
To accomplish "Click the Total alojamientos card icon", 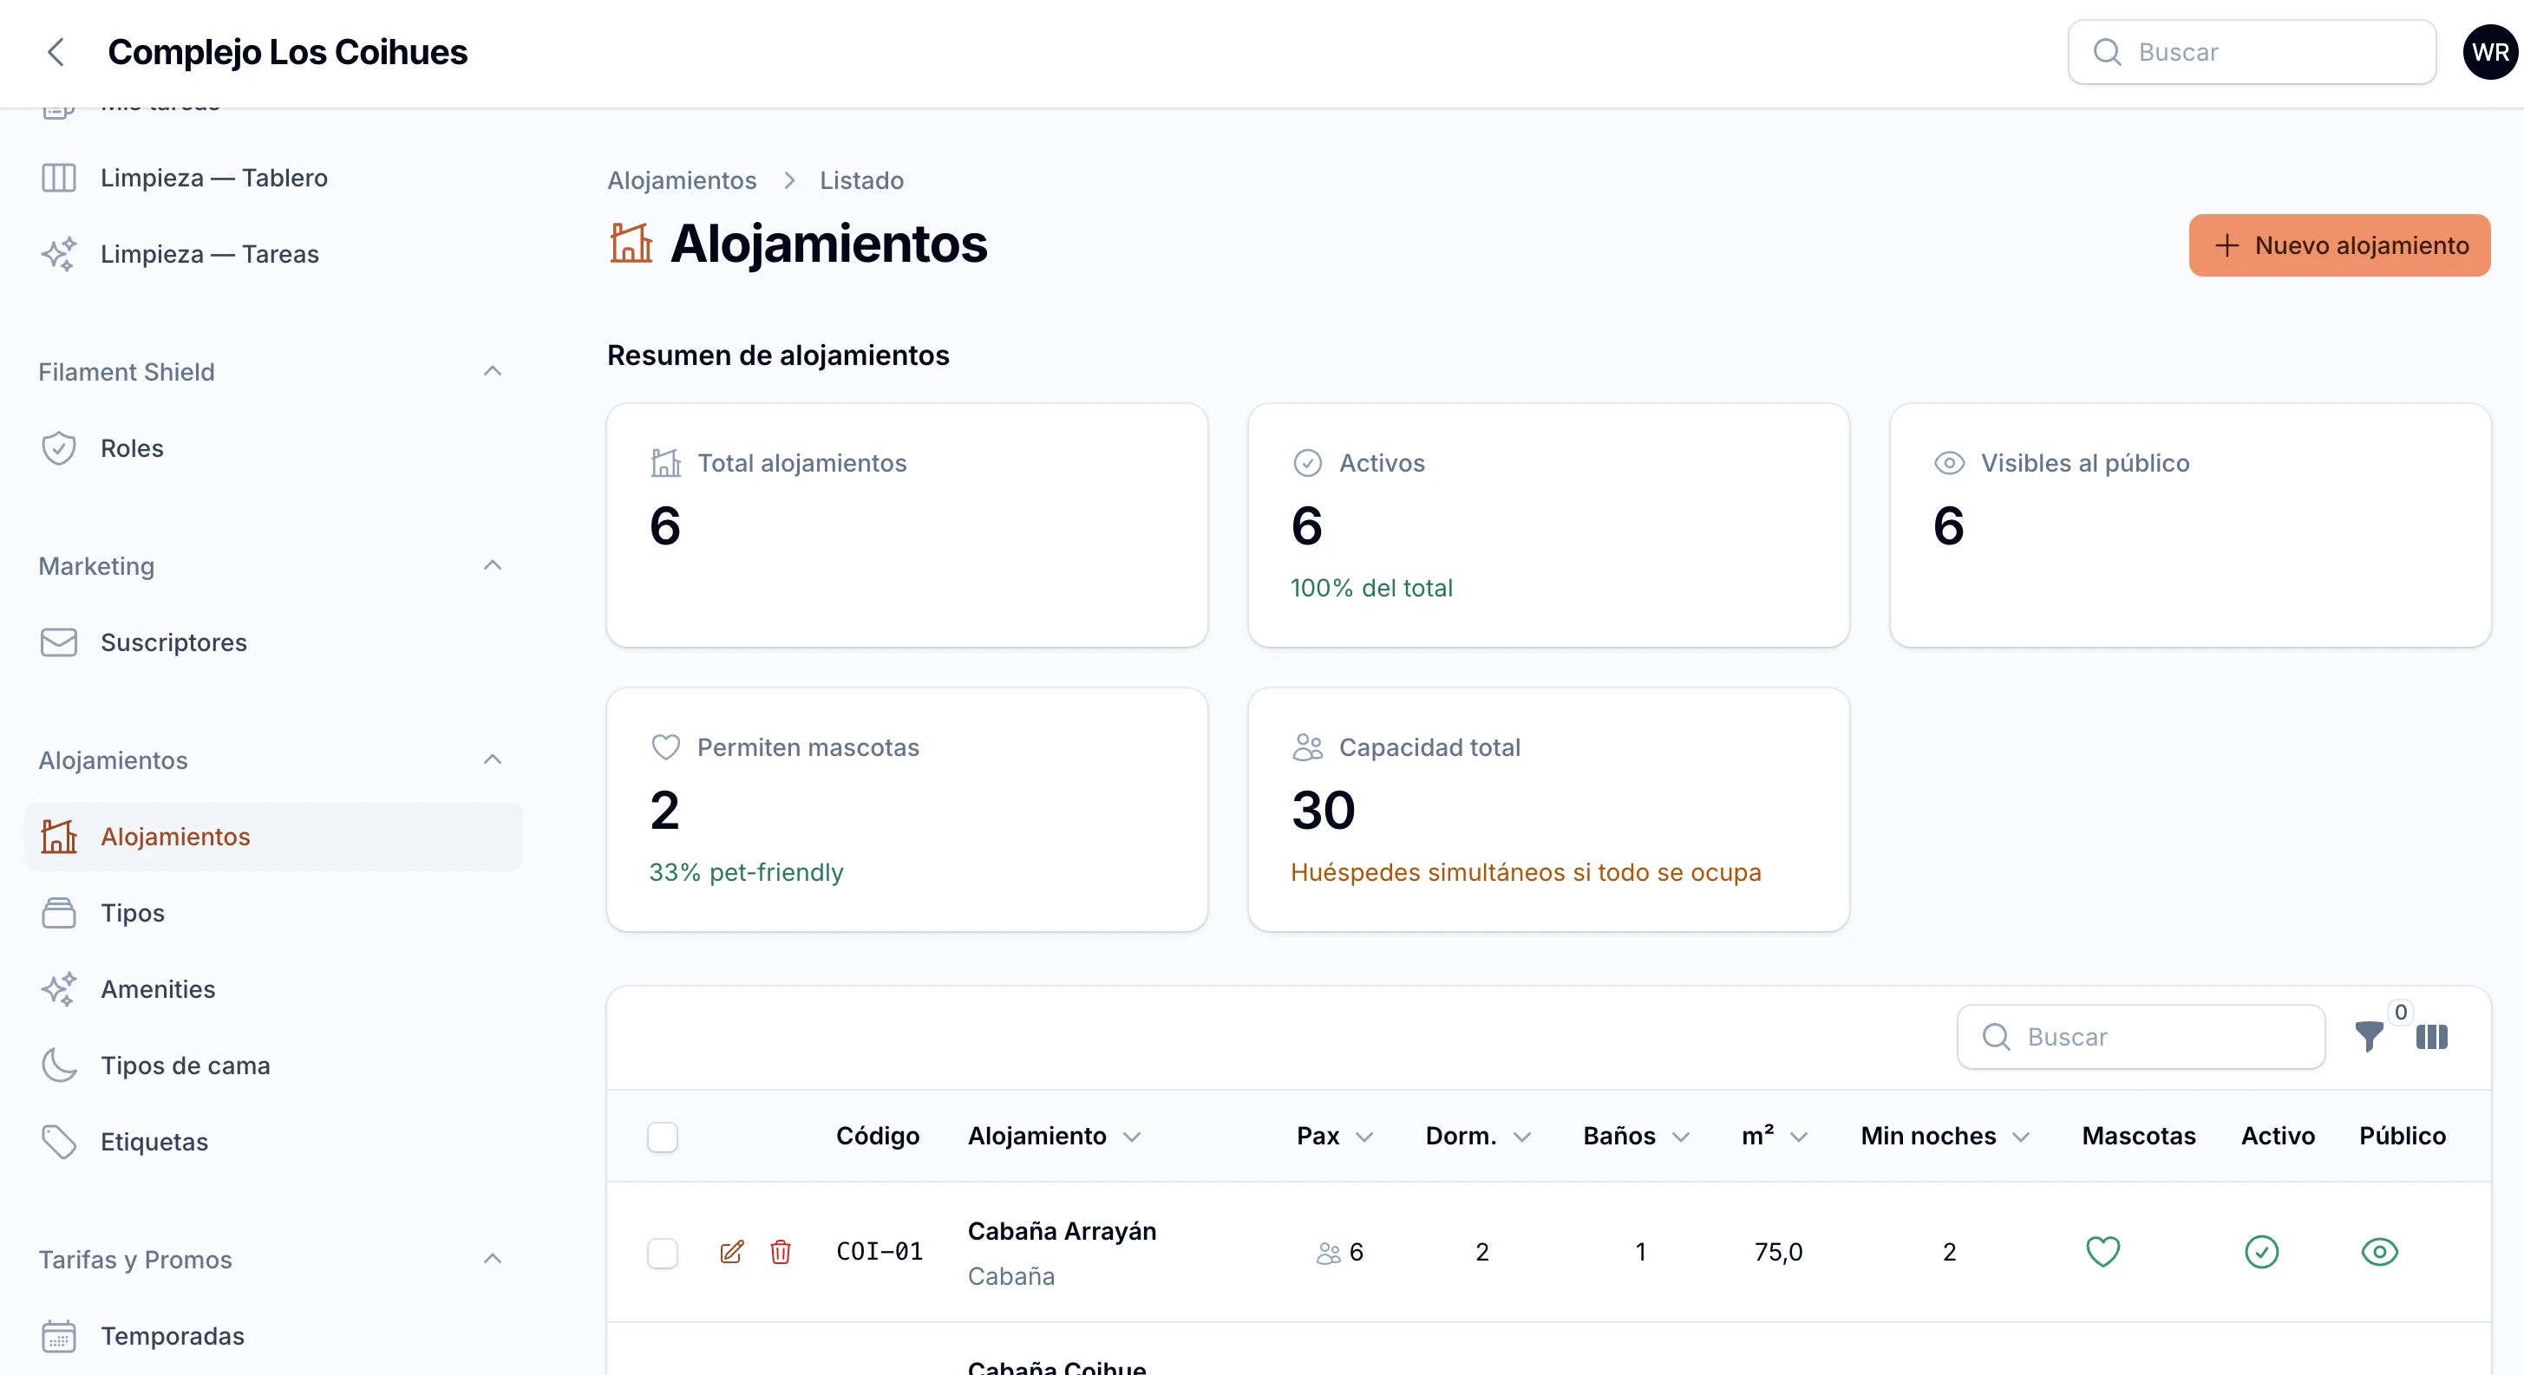I will [x=665, y=462].
